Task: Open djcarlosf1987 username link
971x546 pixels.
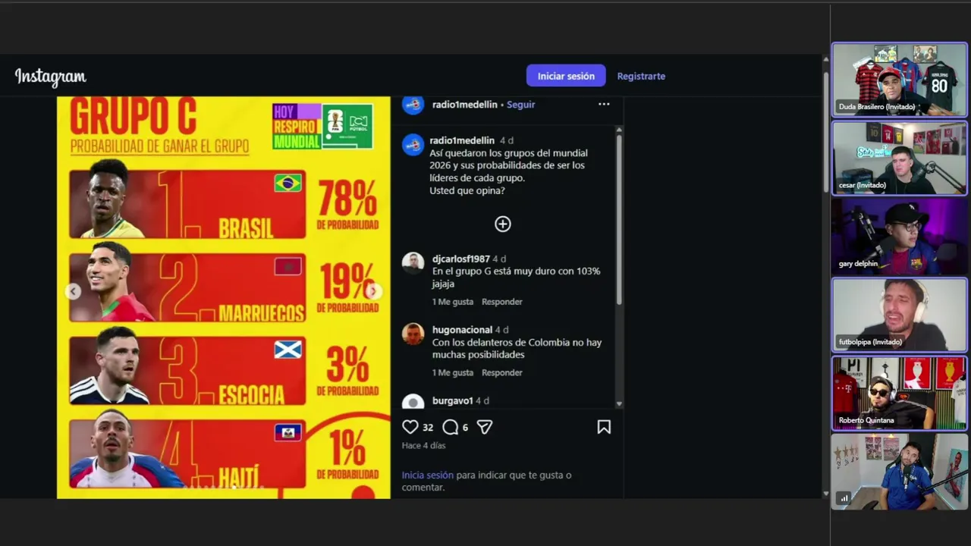Action: click(x=460, y=259)
